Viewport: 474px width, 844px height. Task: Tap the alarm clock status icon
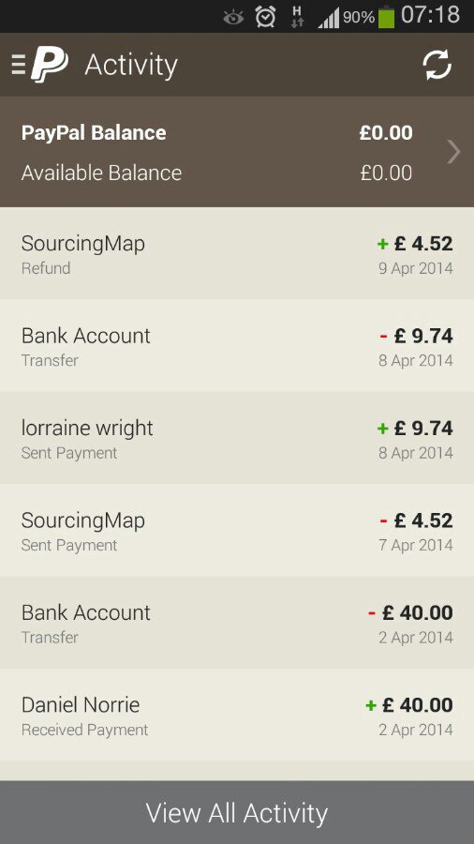coord(265,17)
